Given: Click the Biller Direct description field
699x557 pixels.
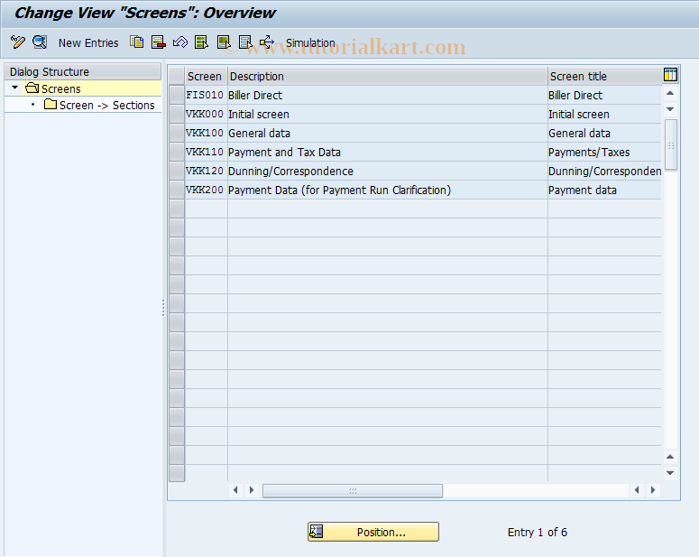Looking at the screenshot, I should coord(388,95).
